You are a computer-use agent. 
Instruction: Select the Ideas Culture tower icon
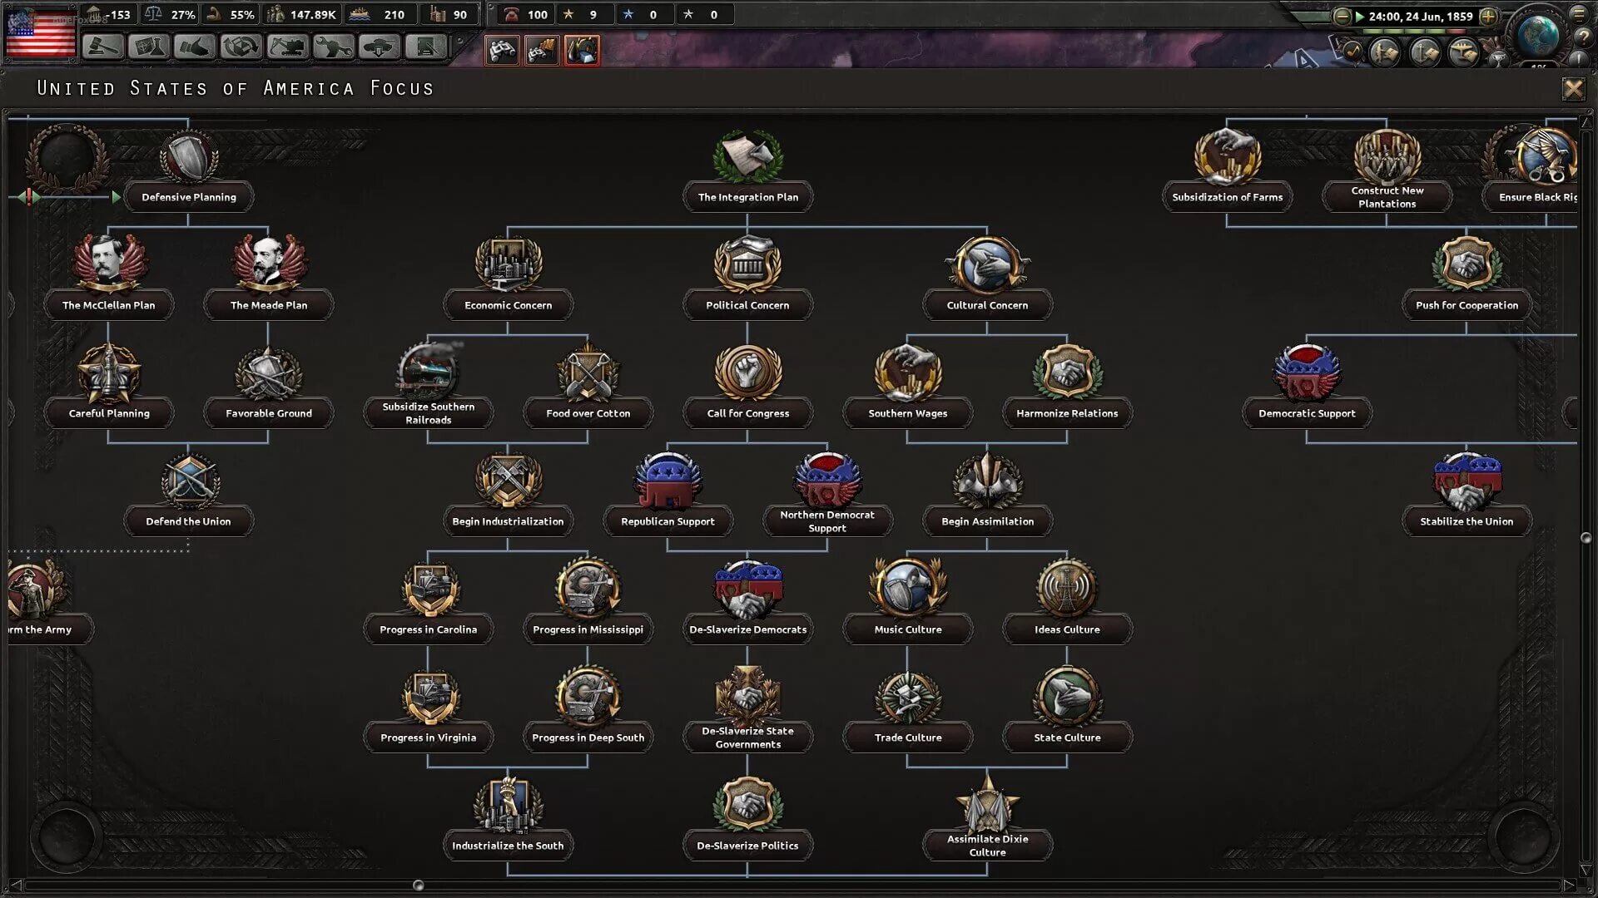click(x=1067, y=589)
